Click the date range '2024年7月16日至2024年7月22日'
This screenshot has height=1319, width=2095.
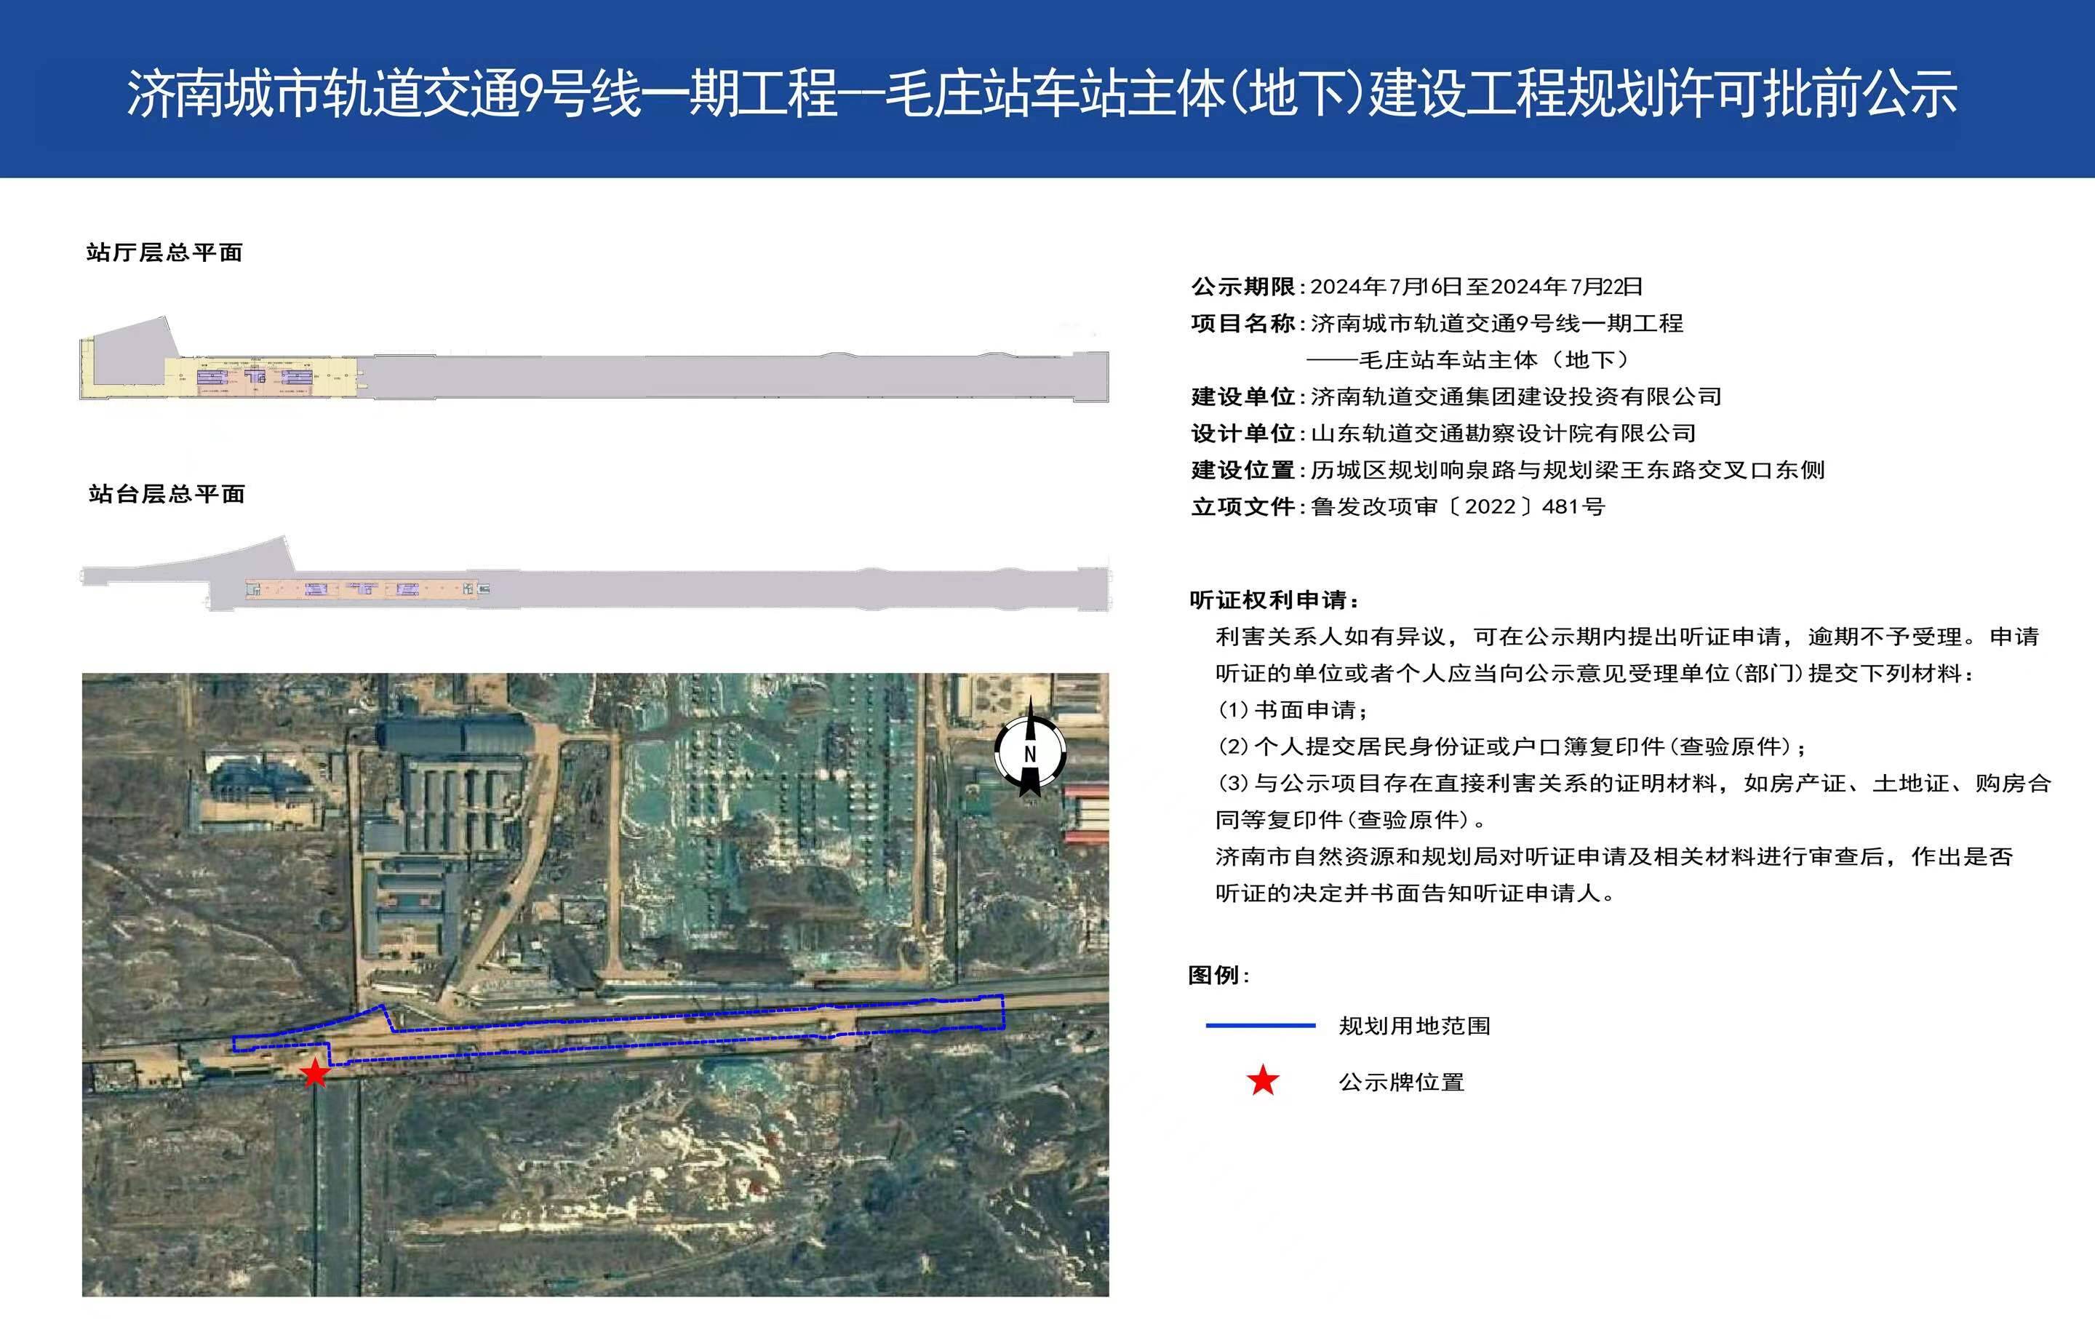[1477, 286]
